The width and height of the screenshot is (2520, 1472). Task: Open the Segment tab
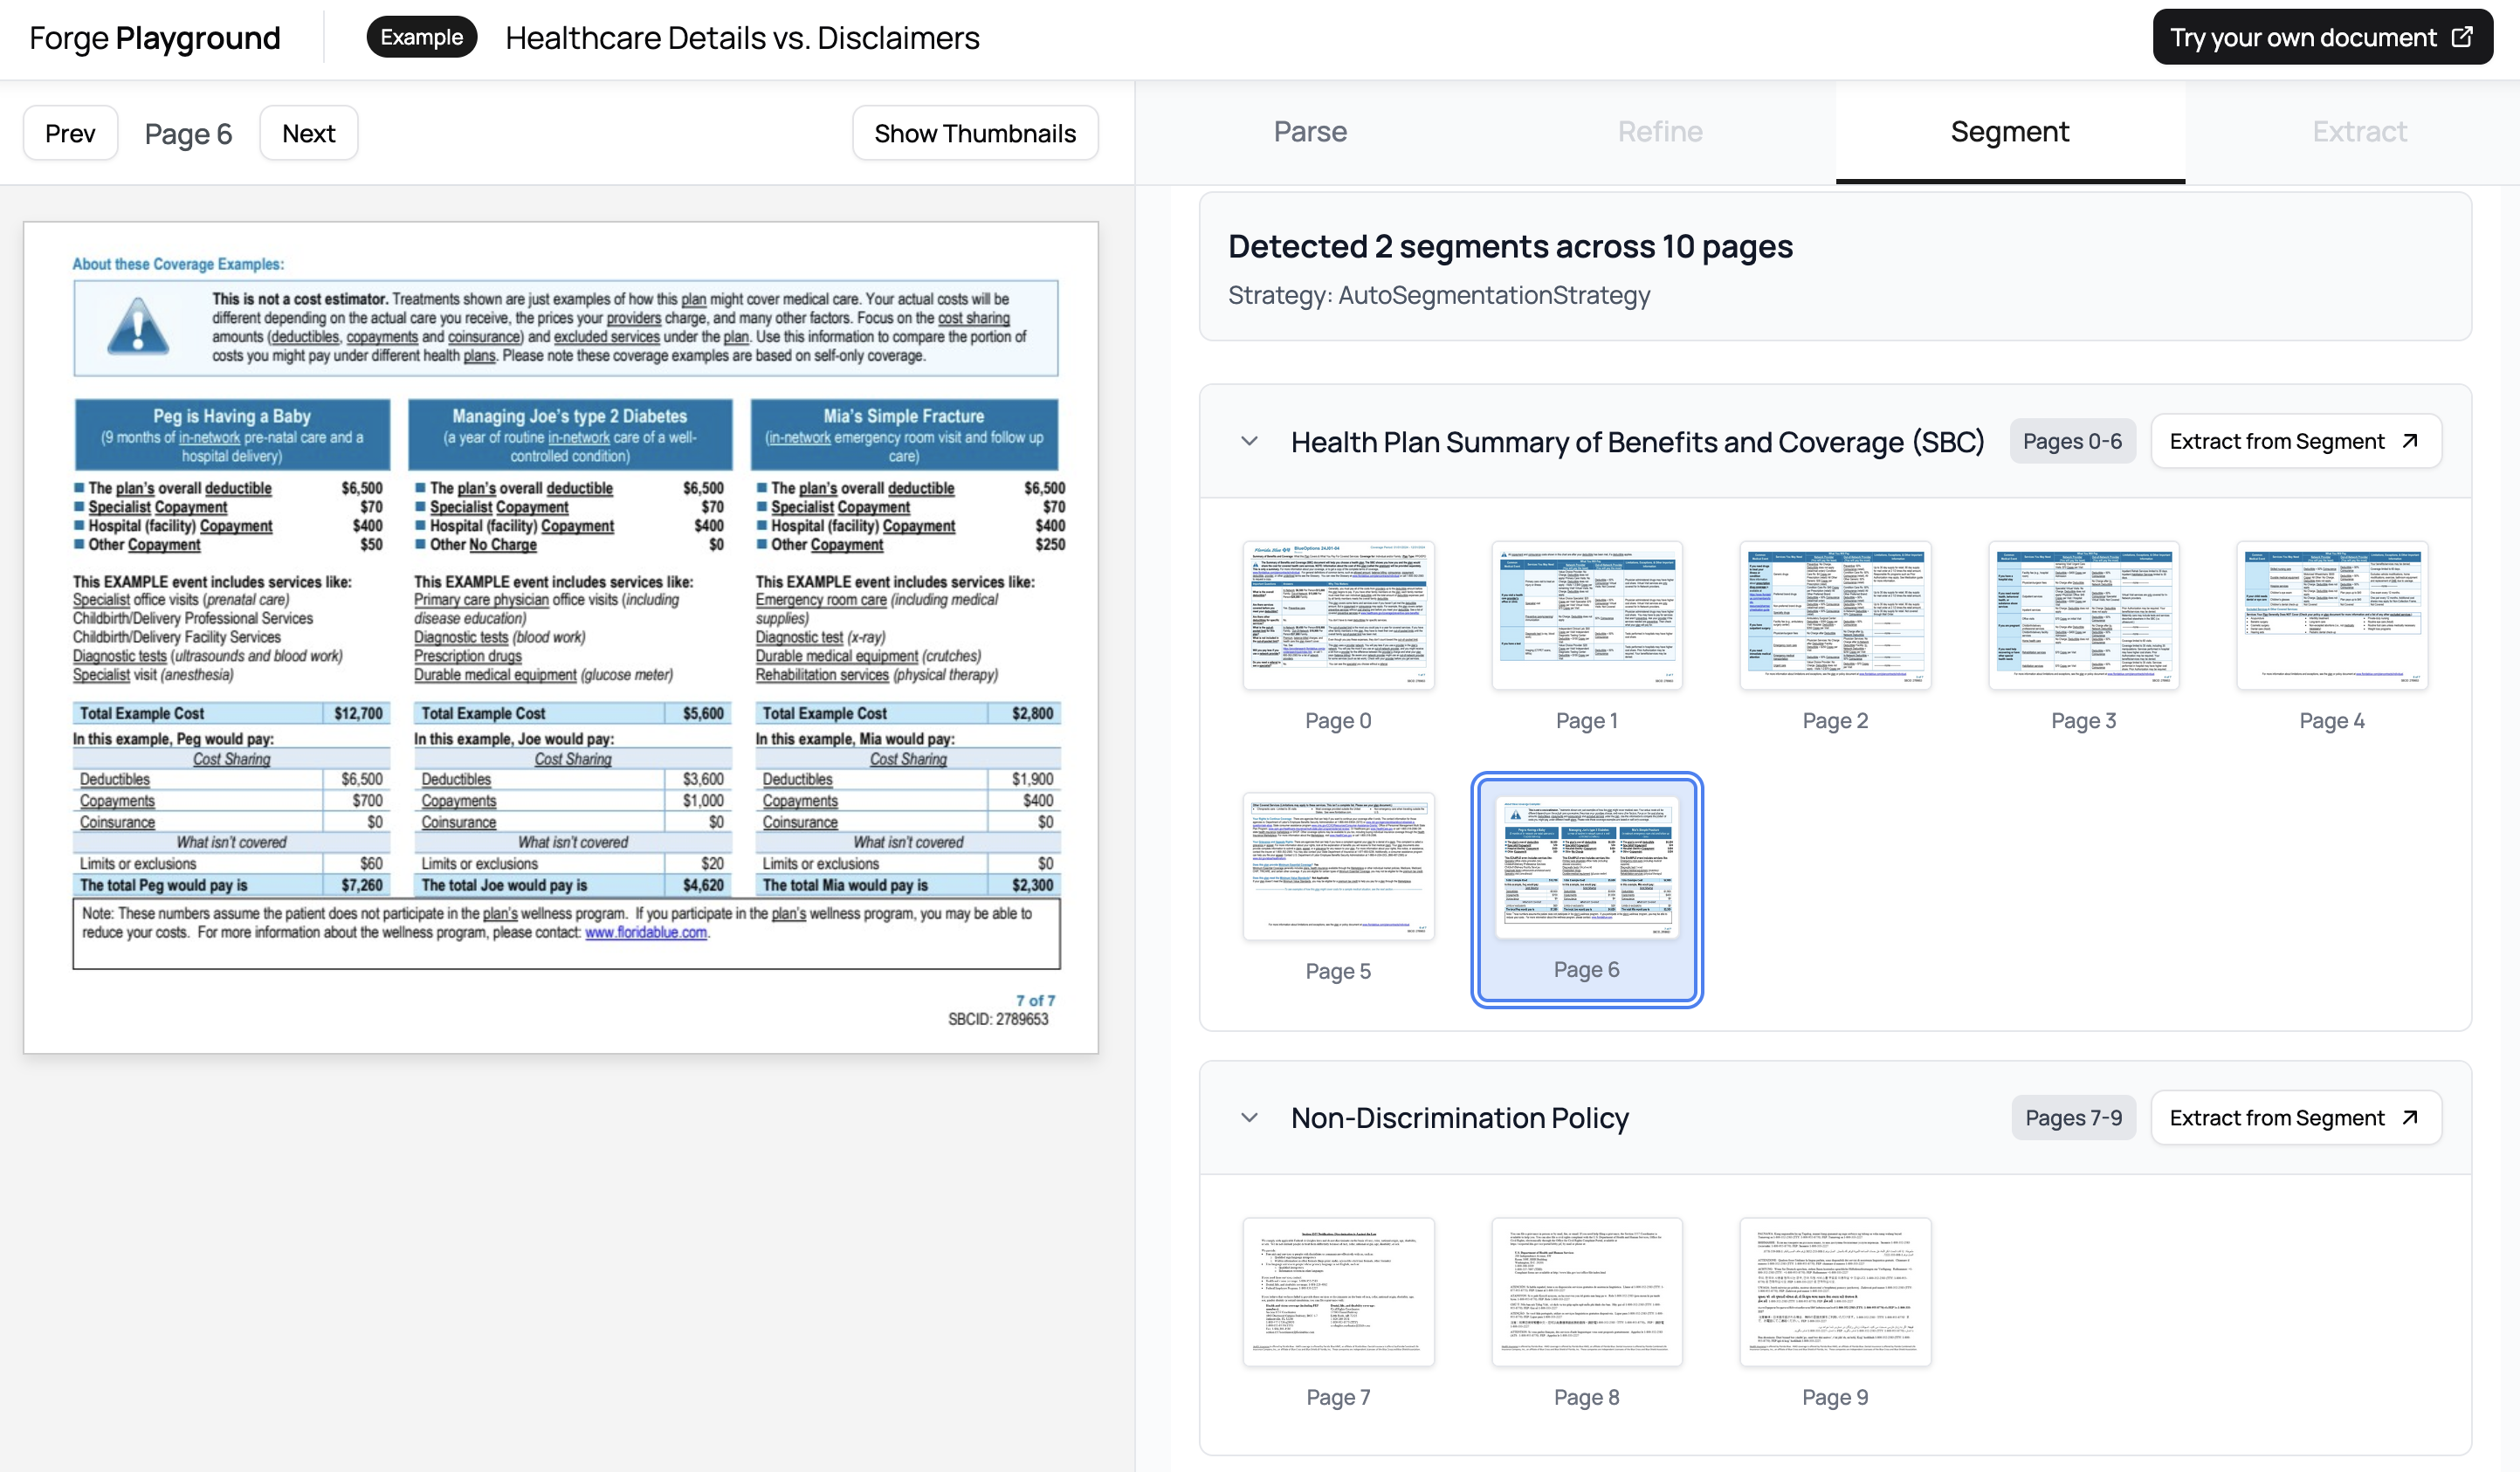coord(2009,132)
